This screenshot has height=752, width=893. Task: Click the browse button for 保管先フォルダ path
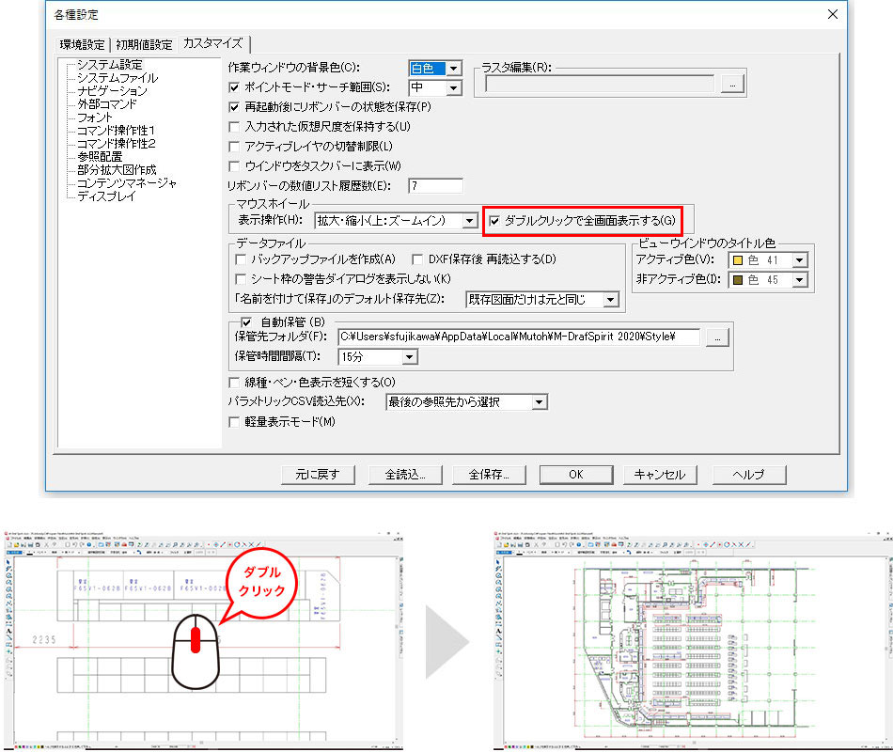pyautogui.click(x=717, y=337)
